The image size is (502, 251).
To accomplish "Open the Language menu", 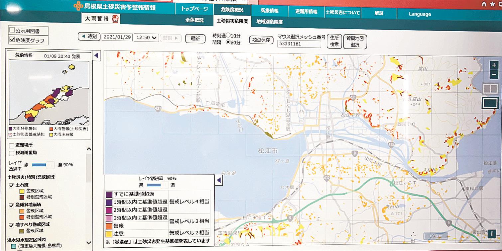I will [x=420, y=14].
